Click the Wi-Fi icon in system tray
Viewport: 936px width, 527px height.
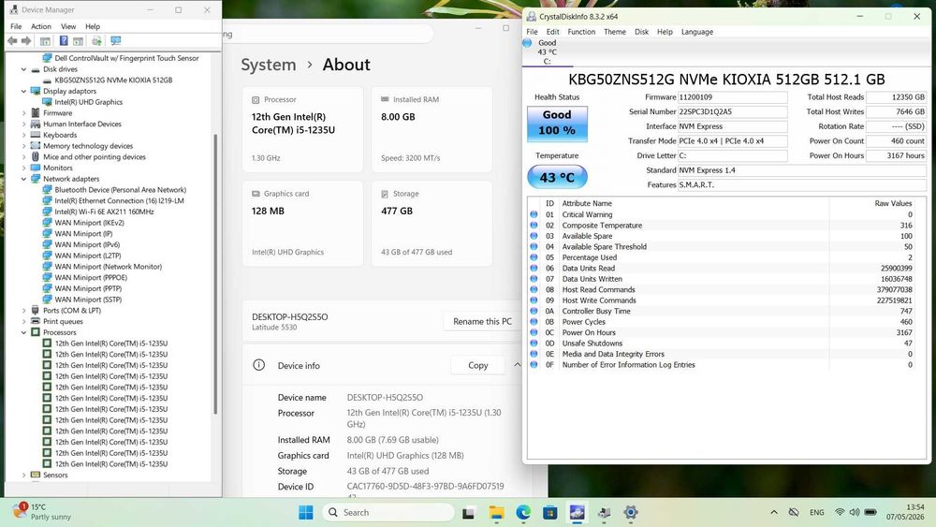[840, 512]
